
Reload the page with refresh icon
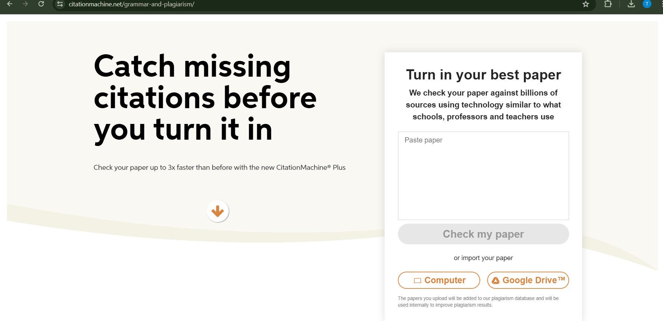(x=41, y=4)
